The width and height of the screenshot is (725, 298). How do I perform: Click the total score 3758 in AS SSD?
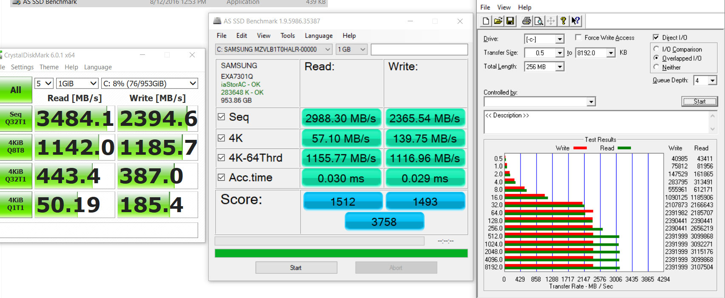(384, 221)
